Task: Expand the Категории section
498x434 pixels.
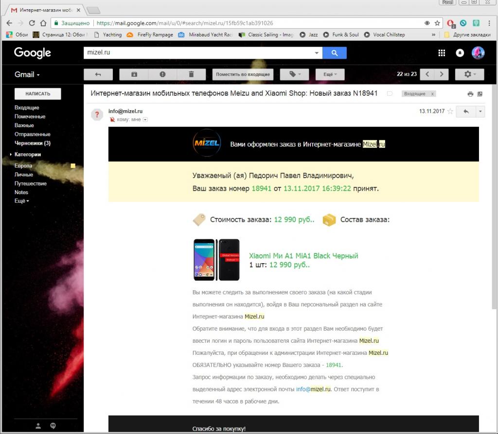Action: 27,154
